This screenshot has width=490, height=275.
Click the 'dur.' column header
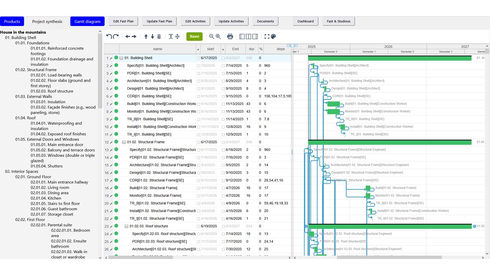[252, 49]
